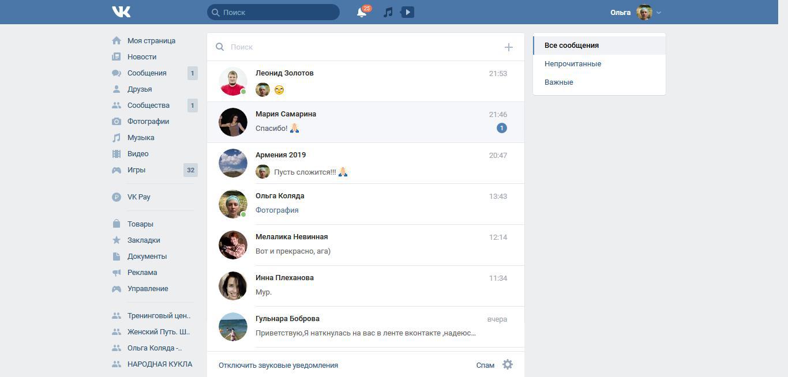Viewport: 788px width, 377px height.
Task: Open message settings gear icon
Action: tap(508, 364)
